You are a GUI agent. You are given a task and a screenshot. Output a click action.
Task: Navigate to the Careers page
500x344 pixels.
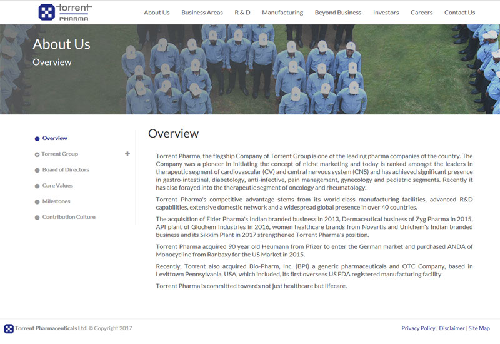pos(421,13)
